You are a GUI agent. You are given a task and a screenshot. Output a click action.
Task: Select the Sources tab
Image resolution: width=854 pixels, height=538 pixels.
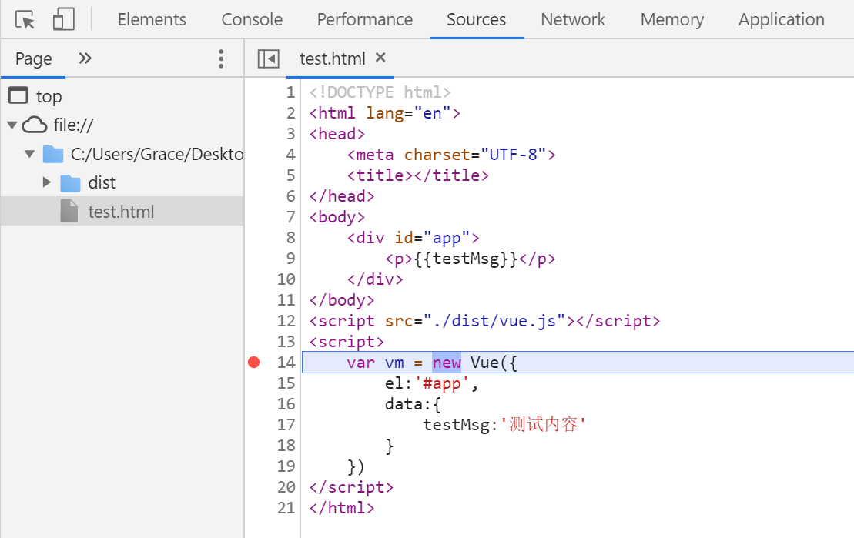[477, 19]
